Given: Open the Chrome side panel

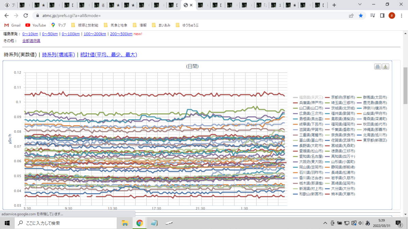Looking at the screenshot, I should (x=382, y=16).
